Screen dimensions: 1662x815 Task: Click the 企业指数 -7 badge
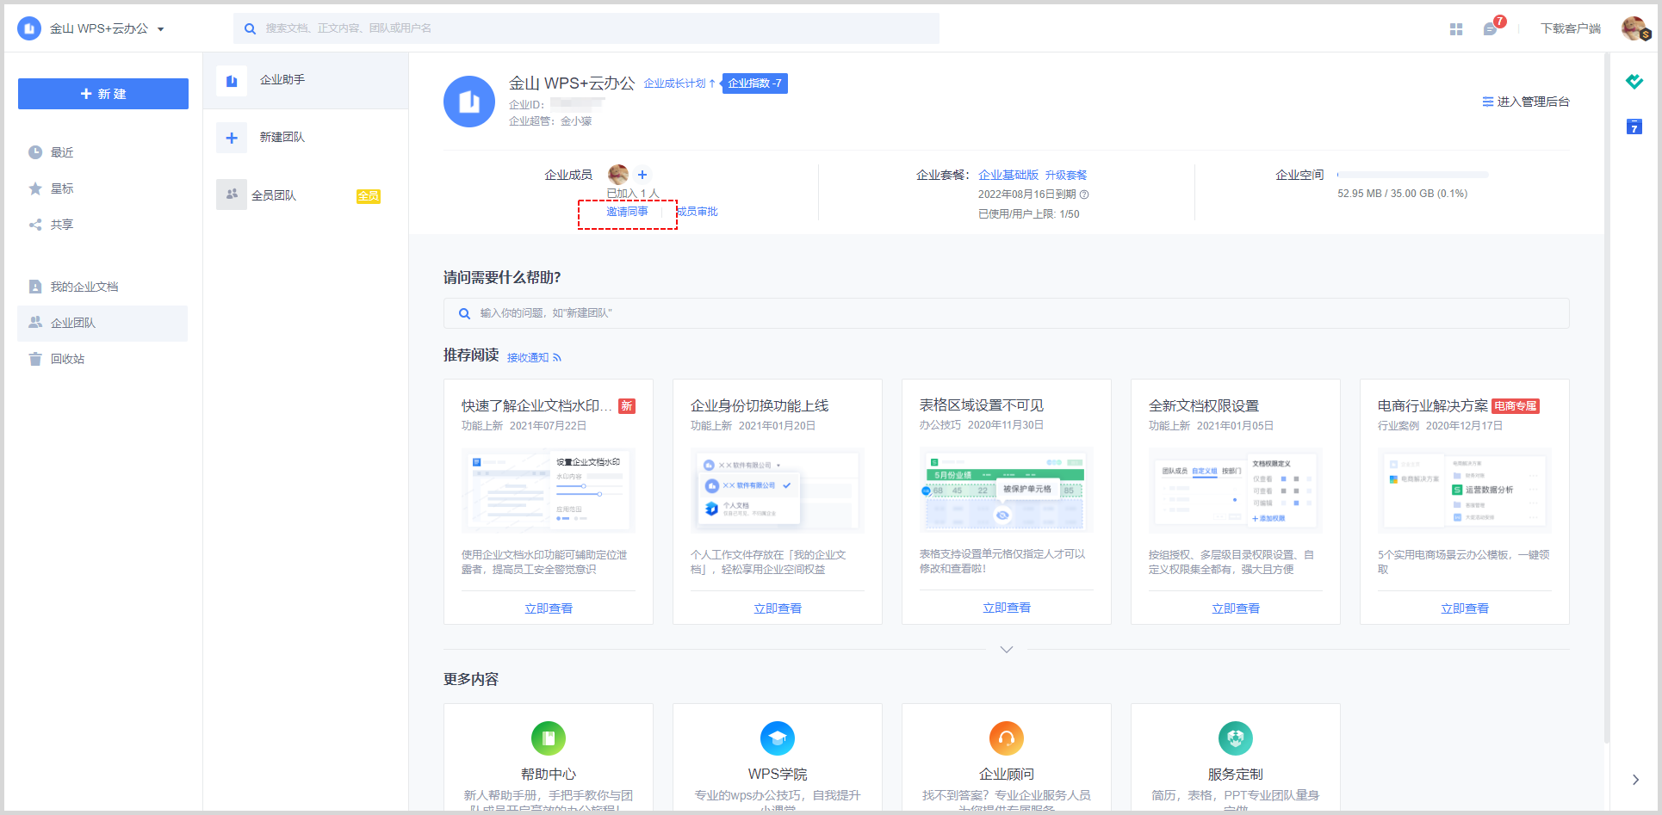(754, 83)
